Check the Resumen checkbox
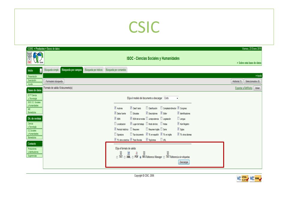 131,129
